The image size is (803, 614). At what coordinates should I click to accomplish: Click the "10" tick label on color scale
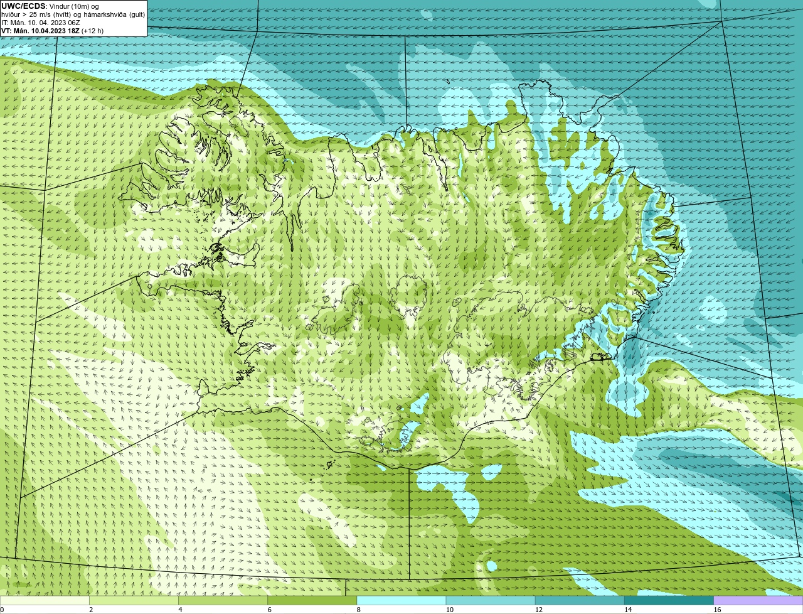tap(450, 610)
